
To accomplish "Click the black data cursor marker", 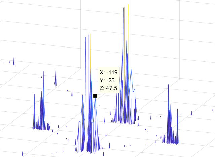I will pyautogui.click(x=95, y=96).
